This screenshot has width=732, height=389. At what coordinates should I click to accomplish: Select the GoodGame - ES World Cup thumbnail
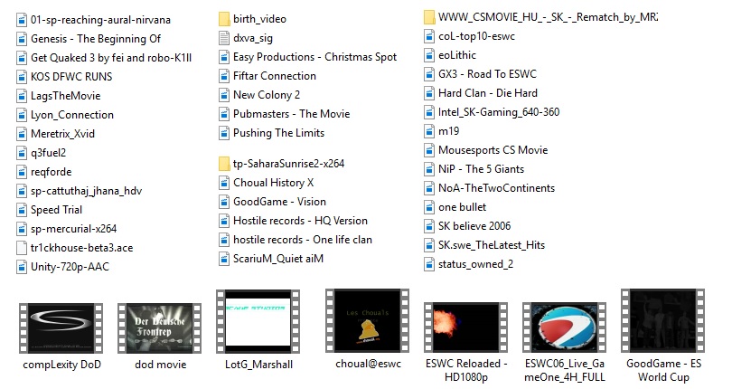tap(663, 320)
